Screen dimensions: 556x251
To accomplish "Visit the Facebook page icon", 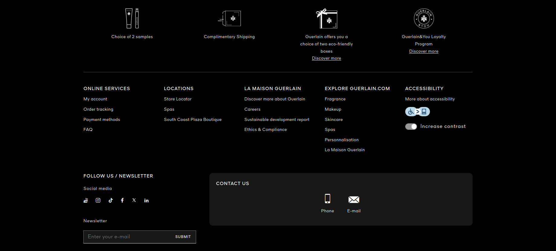I will [122, 200].
